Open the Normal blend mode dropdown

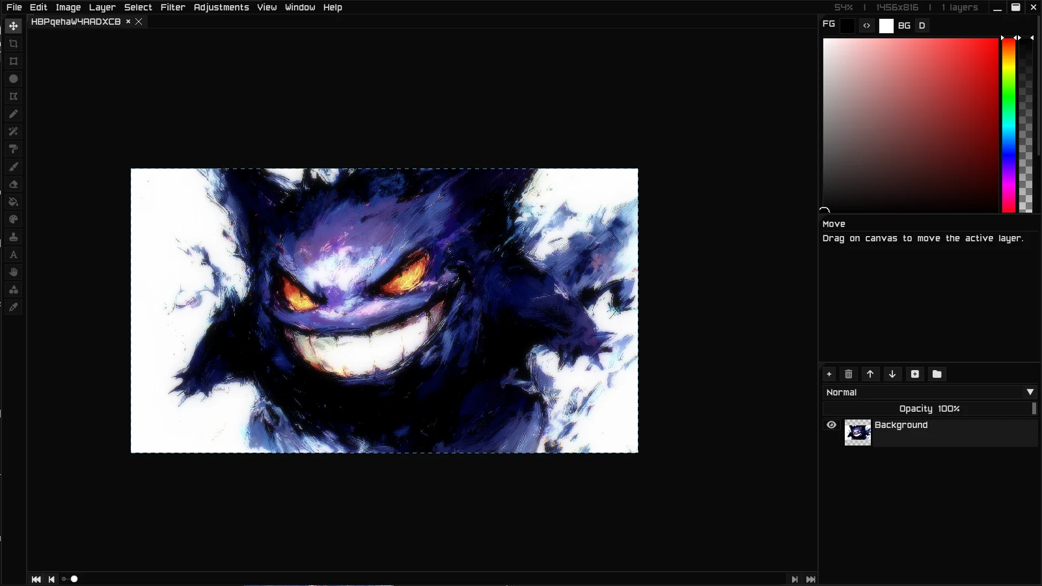pos(929,392)
